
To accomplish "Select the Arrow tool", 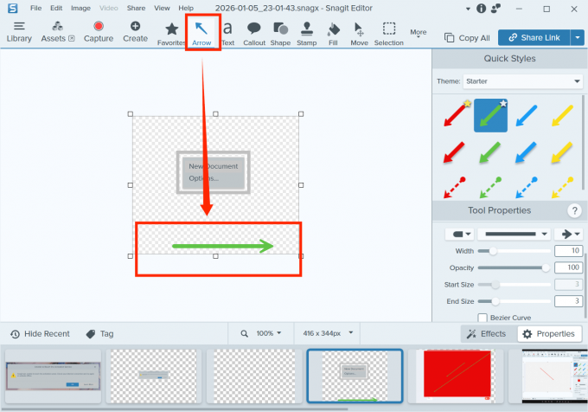I will 201,32.
